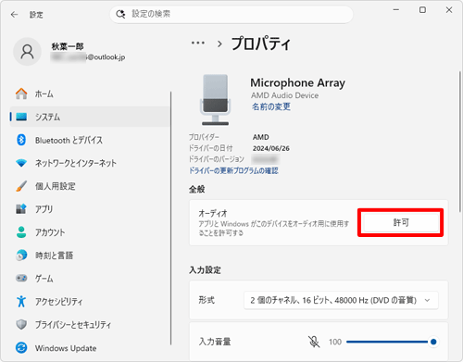
Task: Click the back arrow icon
Action: pos(14,15)
